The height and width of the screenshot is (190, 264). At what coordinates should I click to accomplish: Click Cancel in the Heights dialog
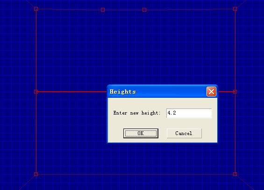point(184,134)
